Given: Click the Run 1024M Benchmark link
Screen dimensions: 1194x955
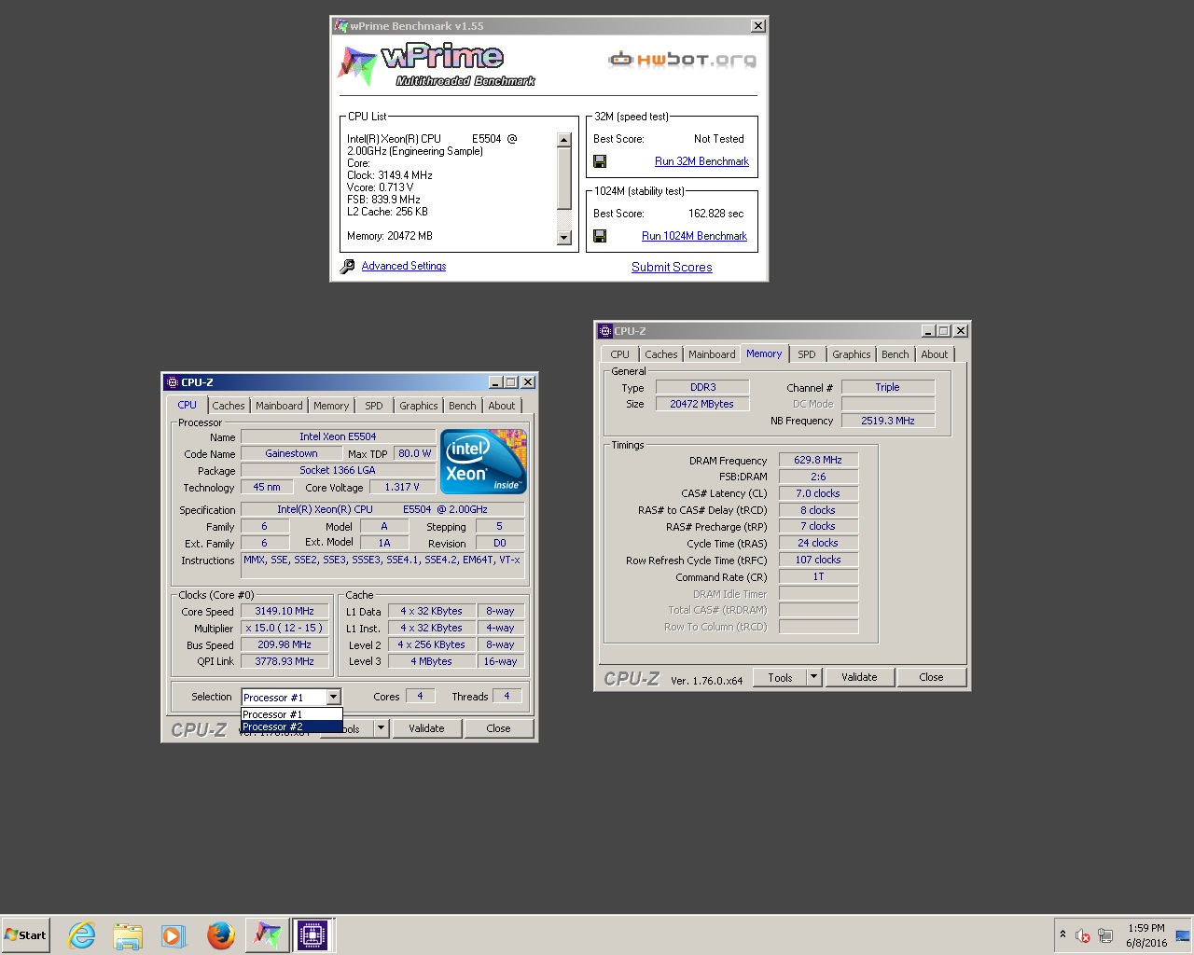Looking at the screenshot, I should (694, 236).
